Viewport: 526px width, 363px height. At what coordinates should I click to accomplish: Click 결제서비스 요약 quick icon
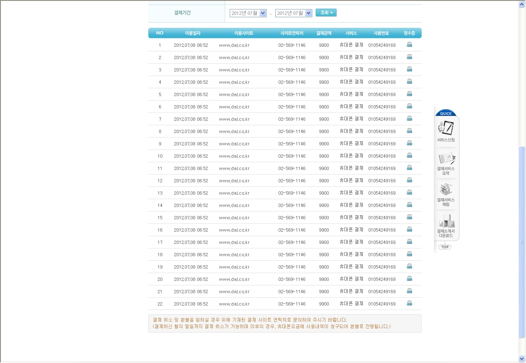[446, 163]
